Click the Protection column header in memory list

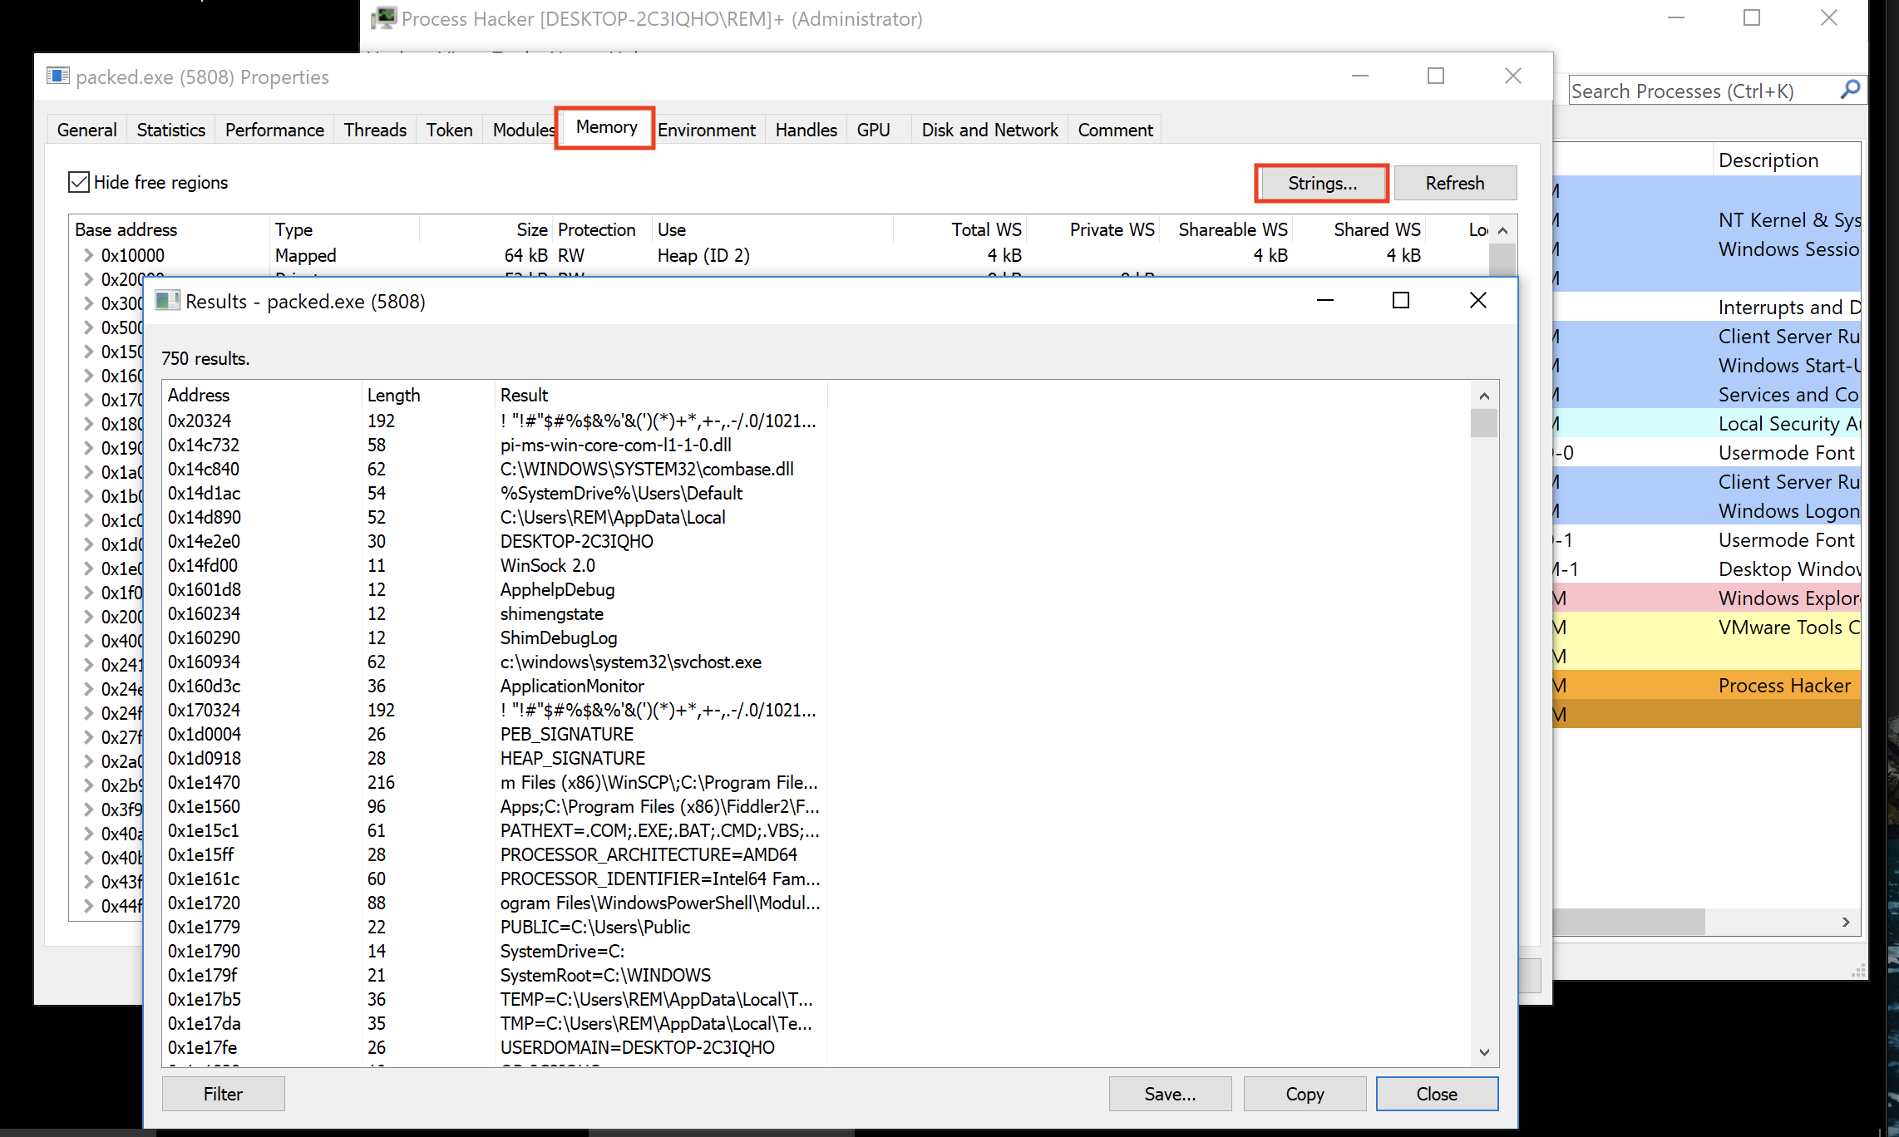pos(602,229)
